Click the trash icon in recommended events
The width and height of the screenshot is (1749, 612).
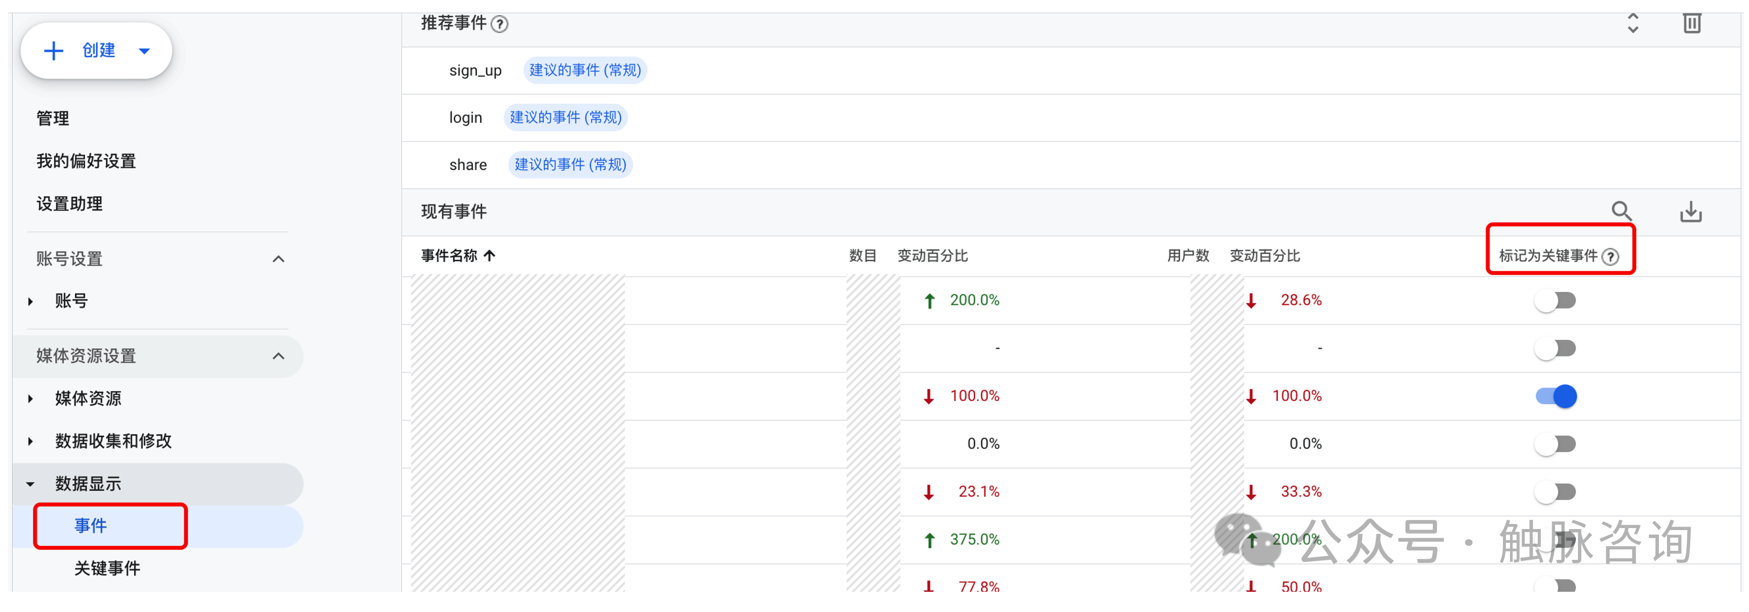(x=1691, y=24)
